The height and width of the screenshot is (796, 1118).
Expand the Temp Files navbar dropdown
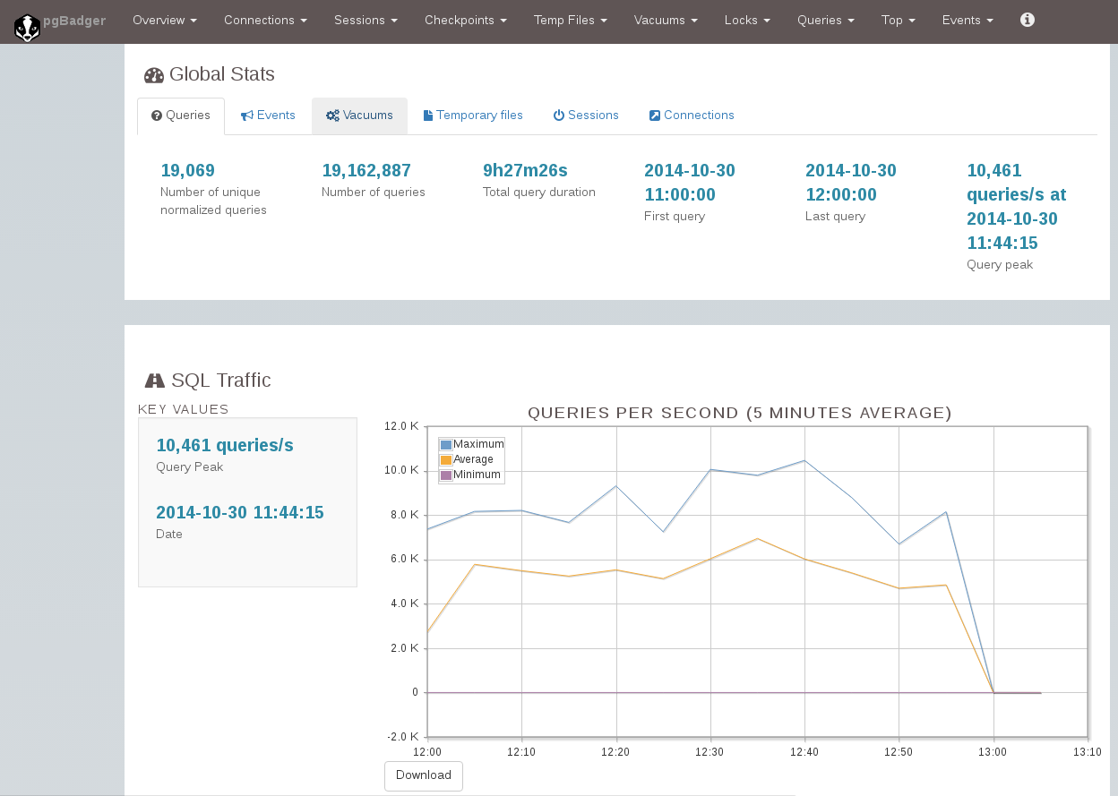[571, 20]
